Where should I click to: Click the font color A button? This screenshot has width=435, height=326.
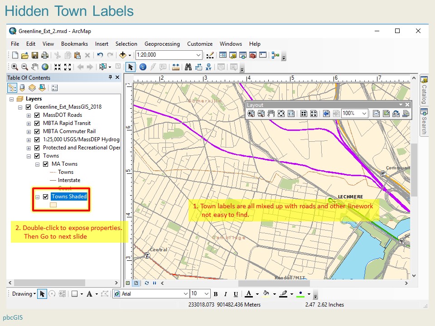pos(249,294)
